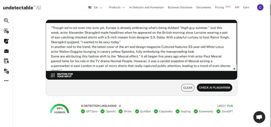
Task: Open the user account avatar menu
Action: coord(260,7)
